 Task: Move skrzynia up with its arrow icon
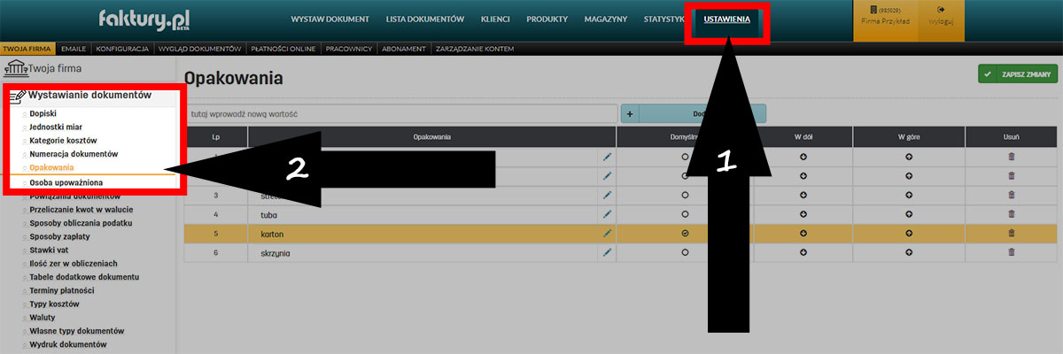pyautogui.click(x=909, y=252)
